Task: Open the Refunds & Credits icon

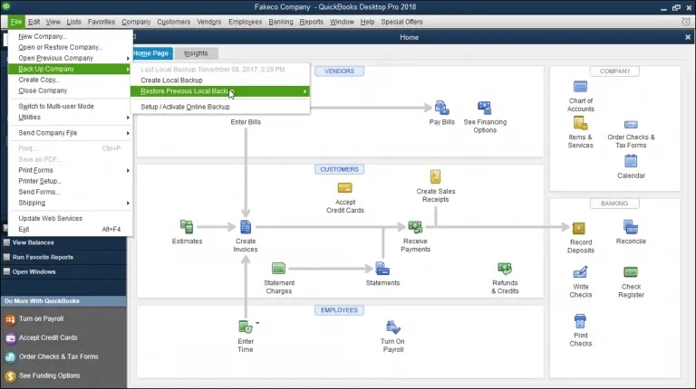Action: click(505, 269)
